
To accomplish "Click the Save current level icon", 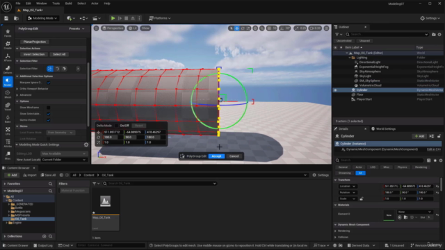I will point(6,18).
